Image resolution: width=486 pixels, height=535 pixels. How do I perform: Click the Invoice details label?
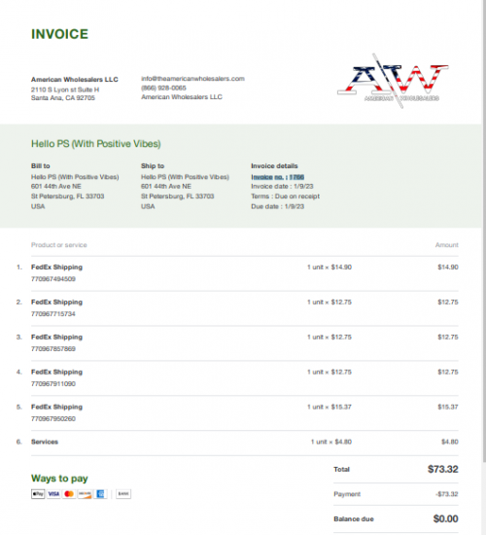coord(274,165)
